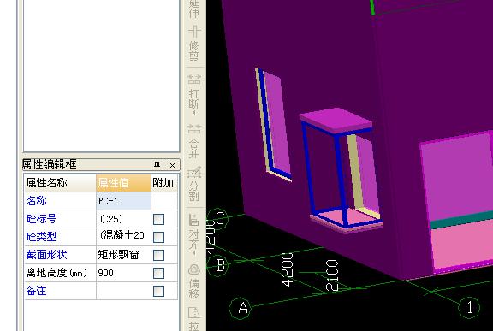The height and width of the screenshot is (331, 493).
Task: Edit the 截面形状 value 矩形飘窗
Action: (123, 255)
